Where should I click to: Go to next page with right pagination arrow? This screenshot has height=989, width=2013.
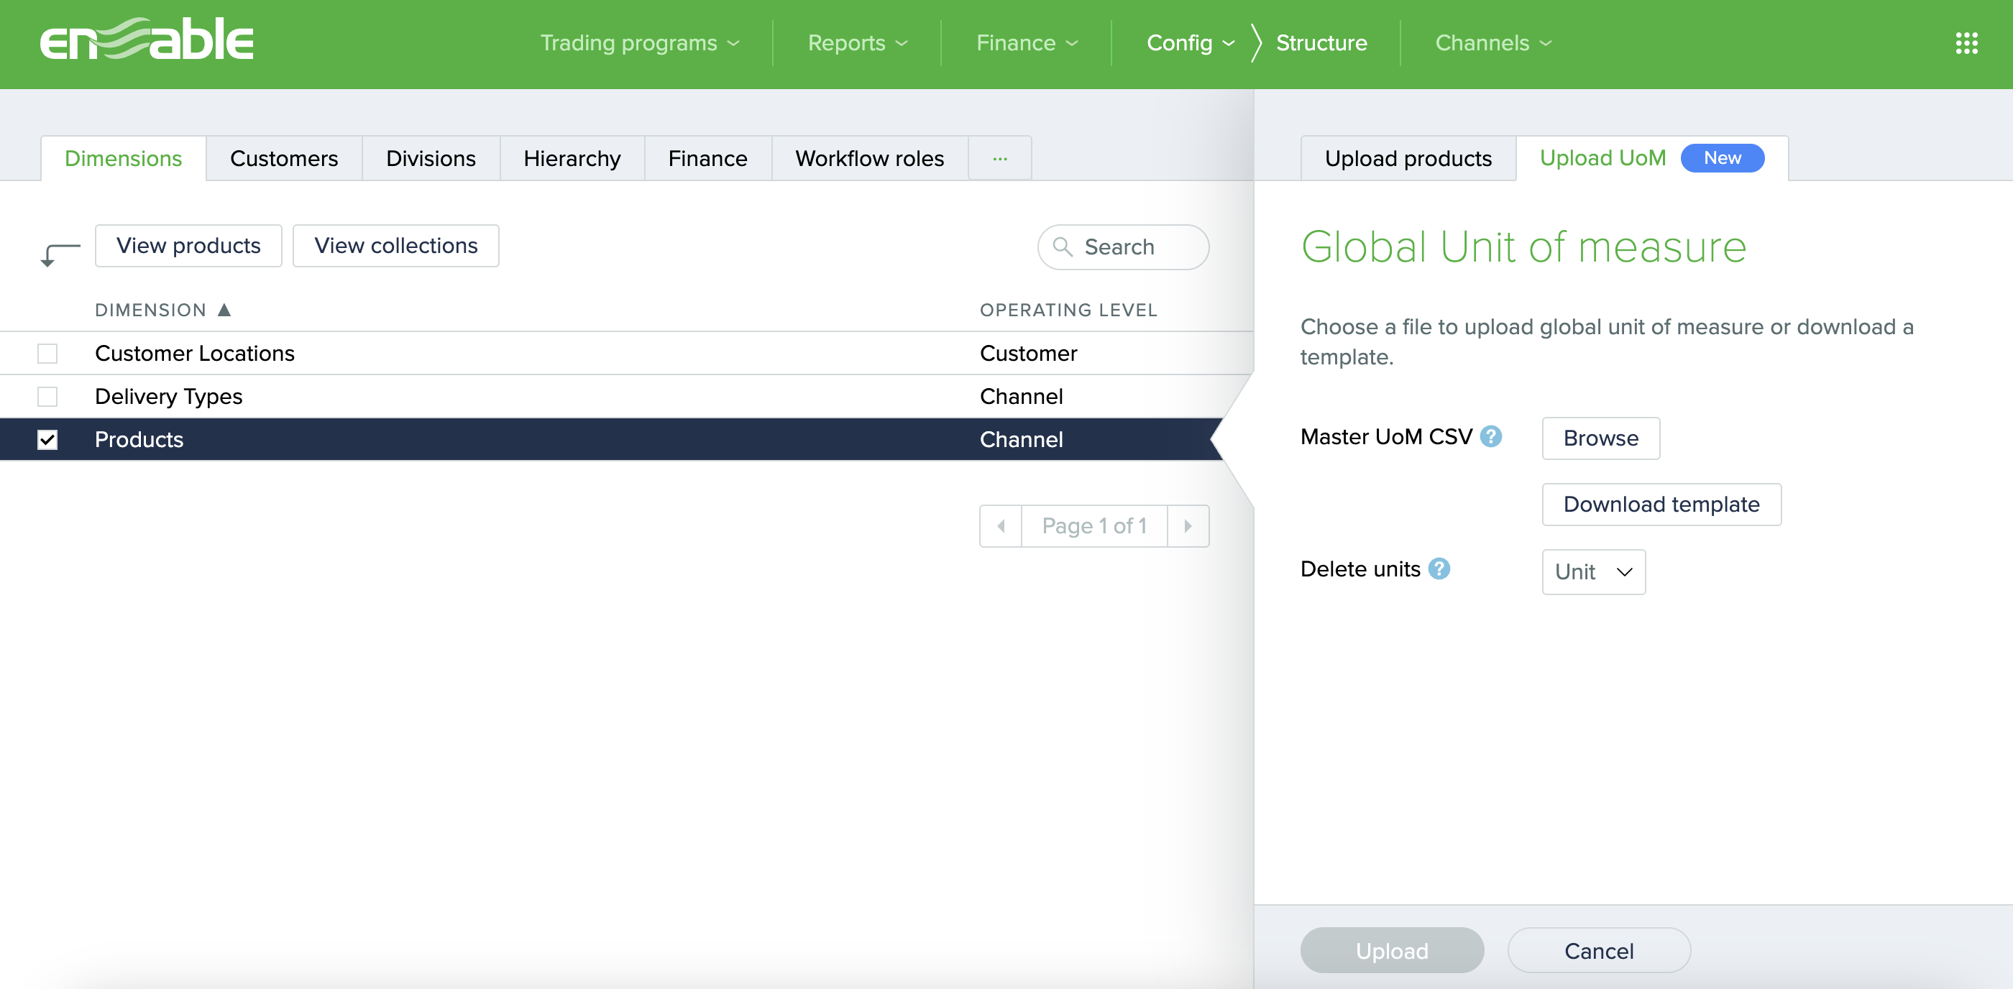(x=1188, y=525)
